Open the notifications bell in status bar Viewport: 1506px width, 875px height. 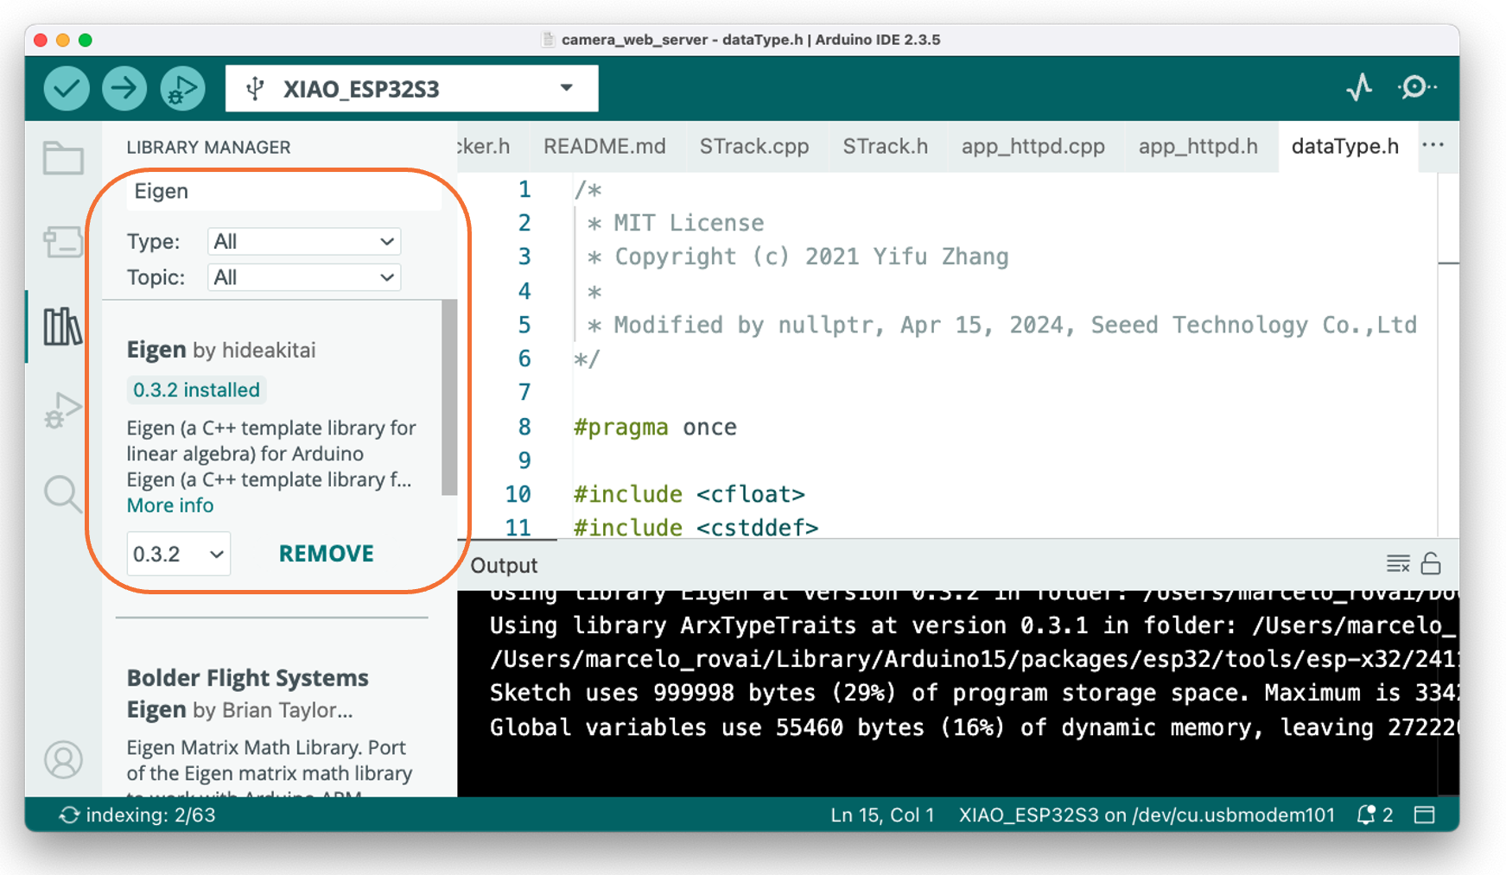point(1366,815)
